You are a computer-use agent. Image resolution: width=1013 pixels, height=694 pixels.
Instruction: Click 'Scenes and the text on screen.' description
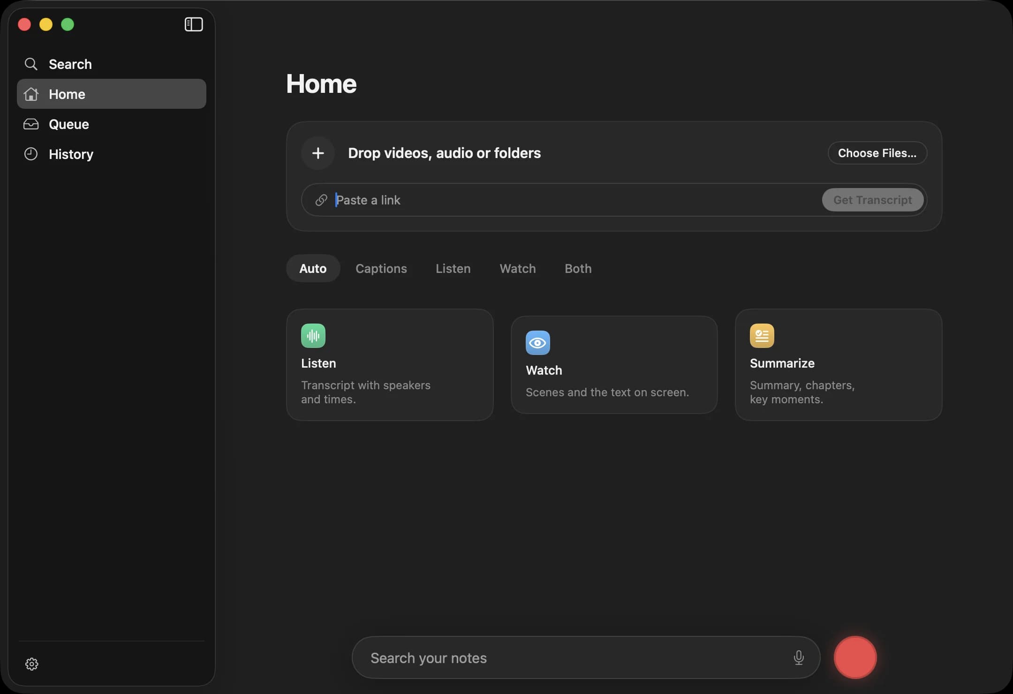[607, 392]
